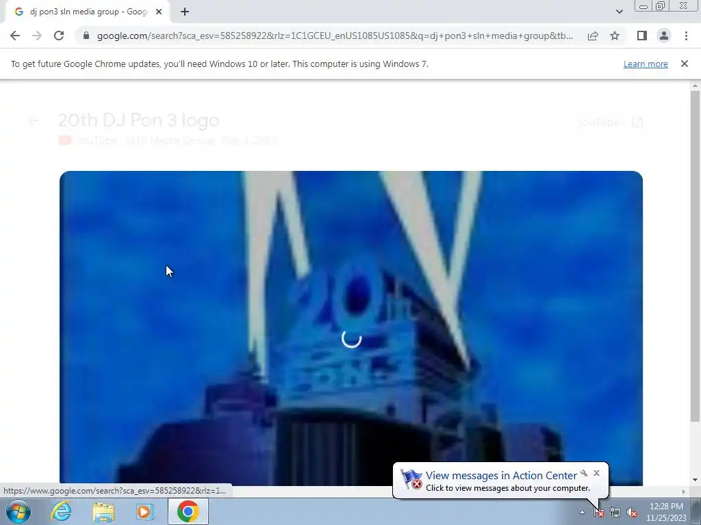Open Windows Media Player from the taskbar
Image resolution: width=701 pixels, height=525 pixels.
click(144, 511)
